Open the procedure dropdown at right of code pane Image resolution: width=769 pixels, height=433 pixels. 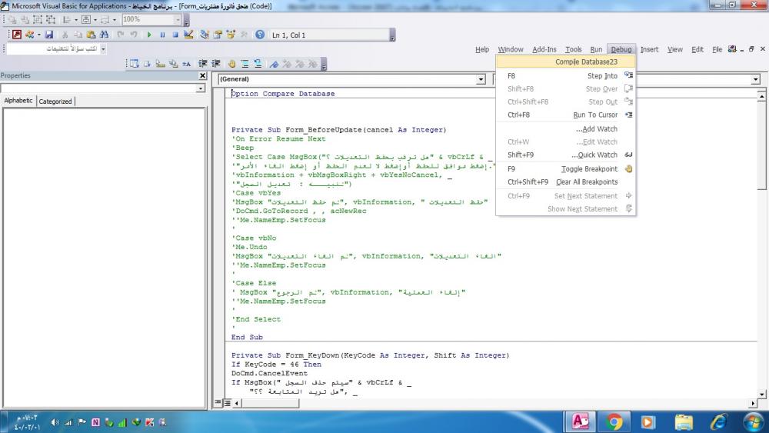(755, 79)
